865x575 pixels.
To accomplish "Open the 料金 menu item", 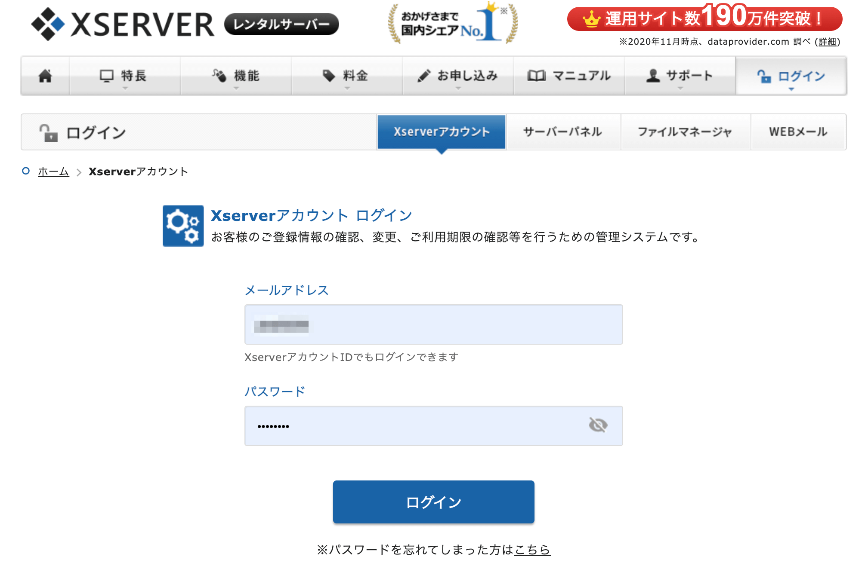I will [x=347, y=76].
